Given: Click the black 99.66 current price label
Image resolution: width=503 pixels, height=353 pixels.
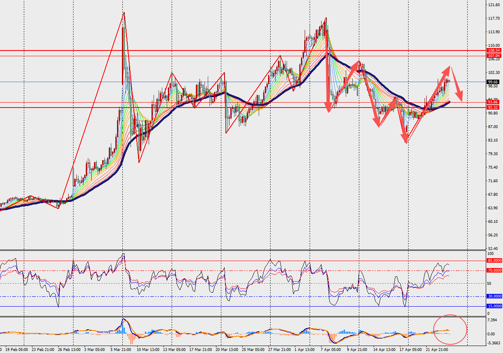Looking at the screenshot, I should [494, 82].
